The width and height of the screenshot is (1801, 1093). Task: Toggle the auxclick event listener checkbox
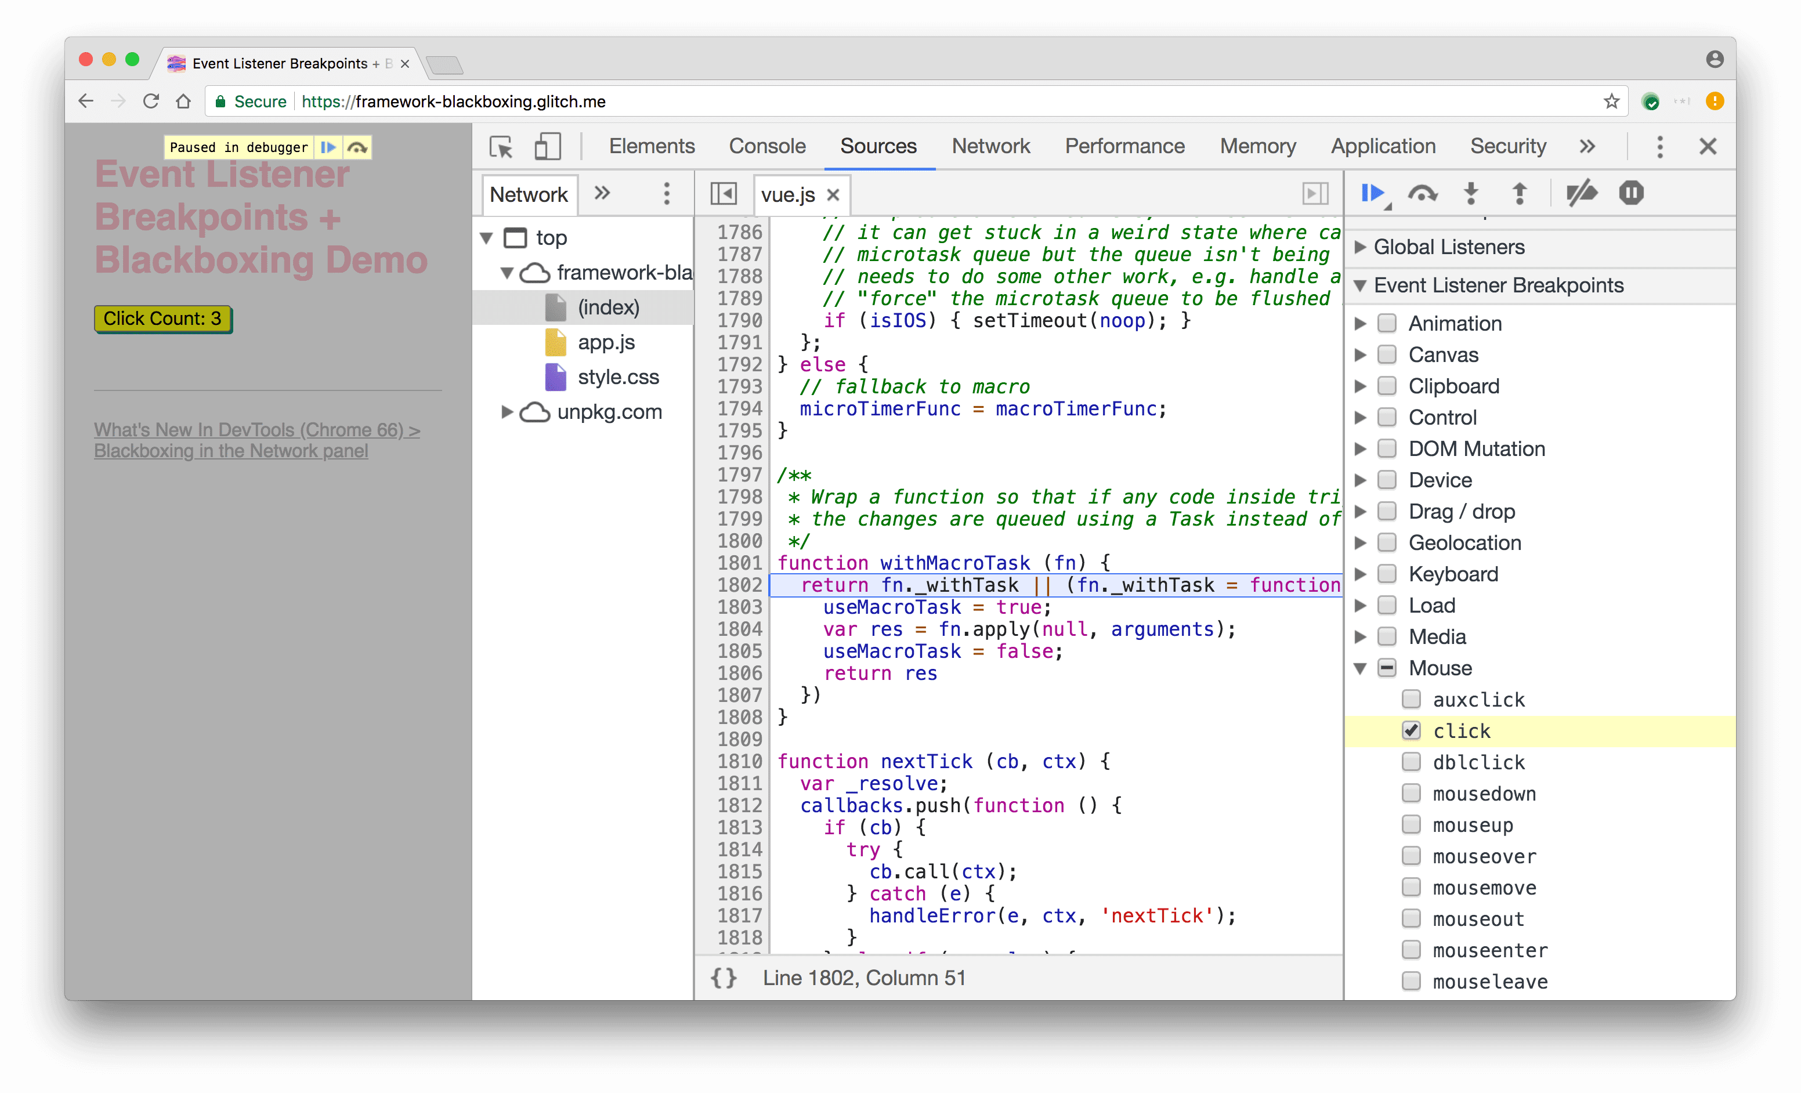coord(1411,698)
